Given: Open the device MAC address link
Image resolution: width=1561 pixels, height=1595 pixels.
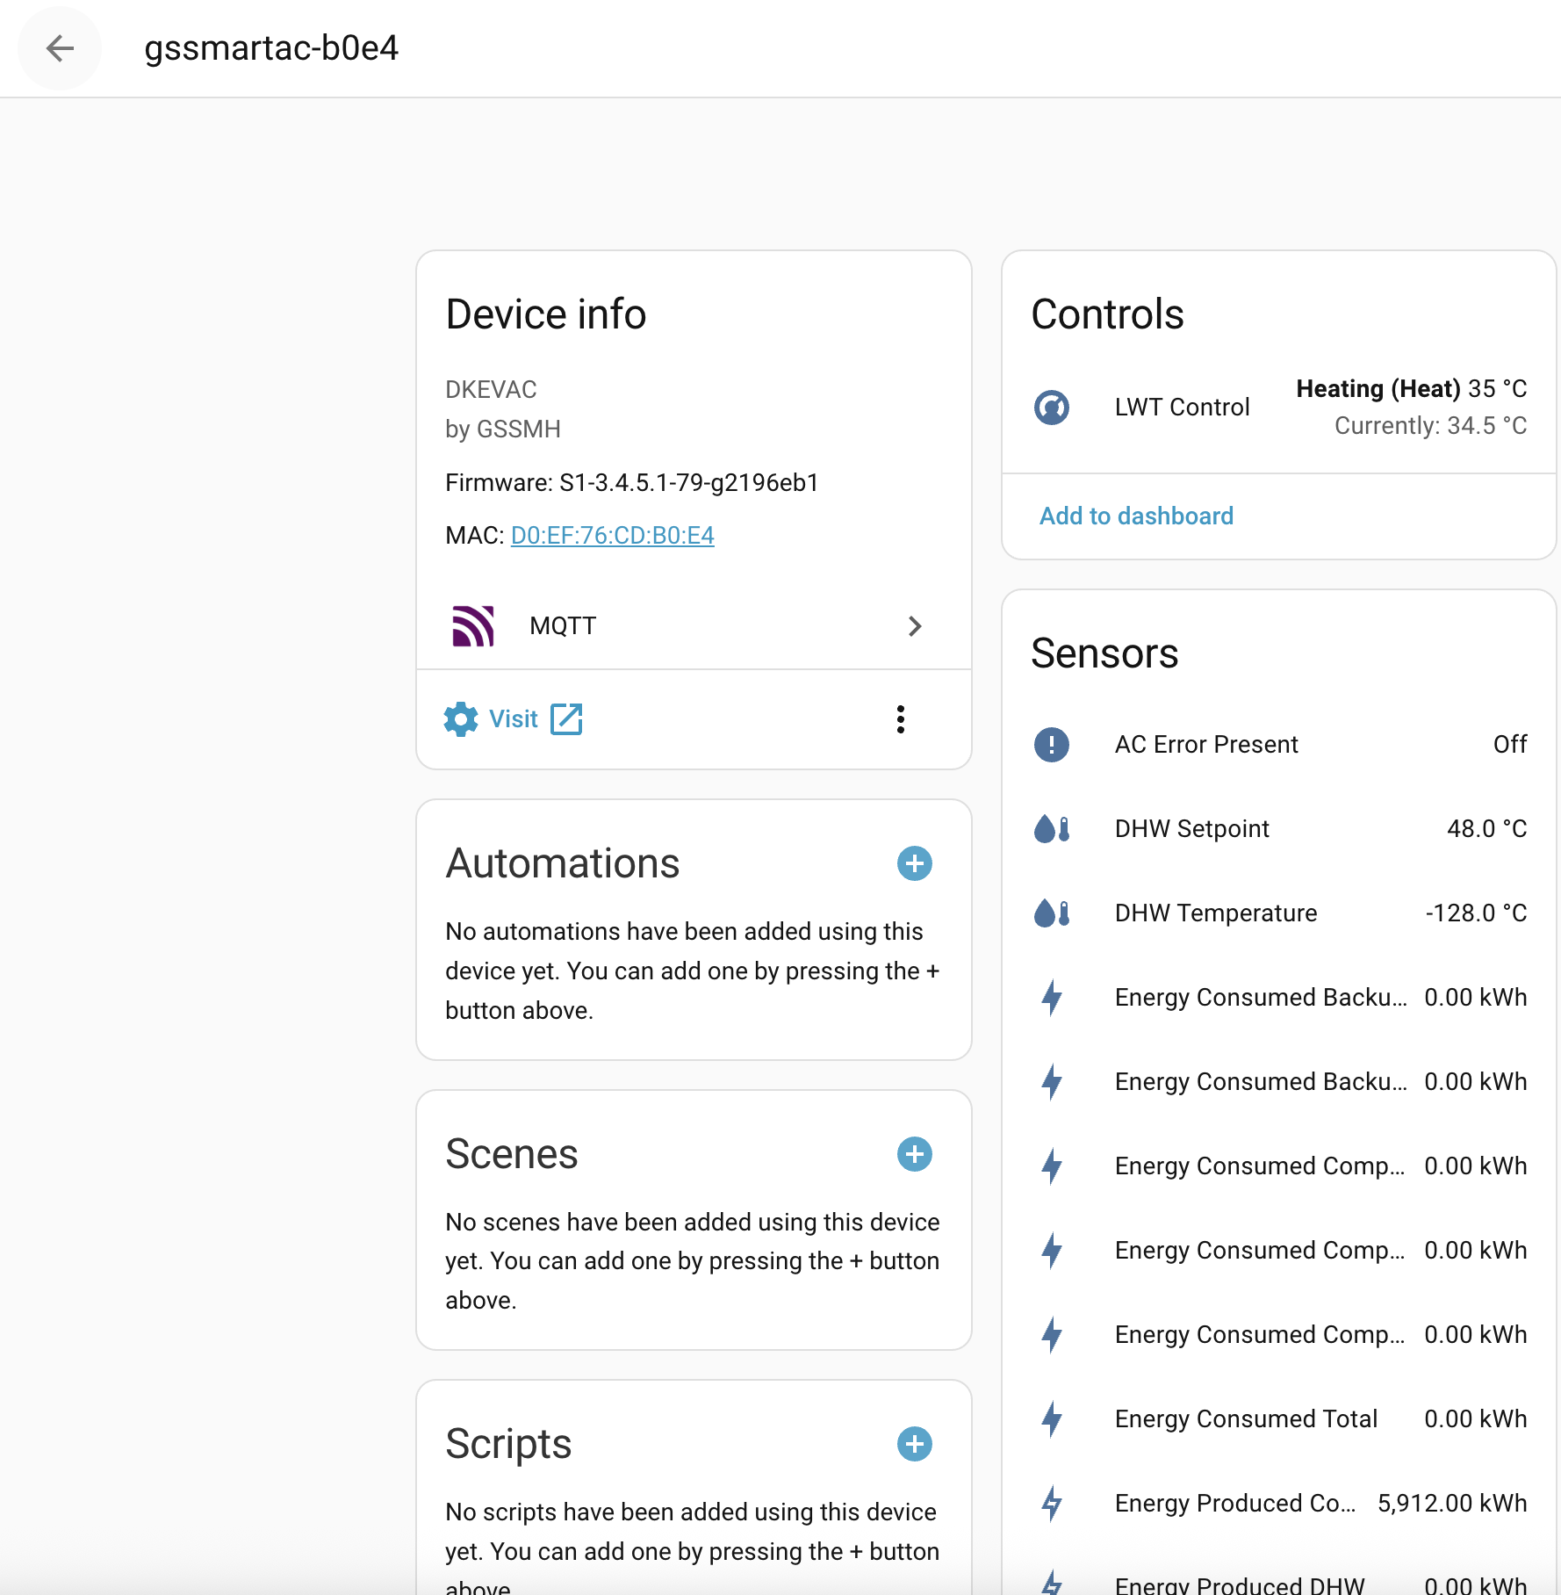Looking at the screenshot, I should pos(612,536).
